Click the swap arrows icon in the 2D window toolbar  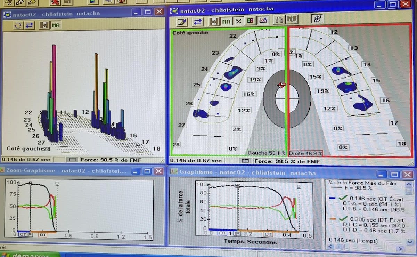(x=198, y=22)
